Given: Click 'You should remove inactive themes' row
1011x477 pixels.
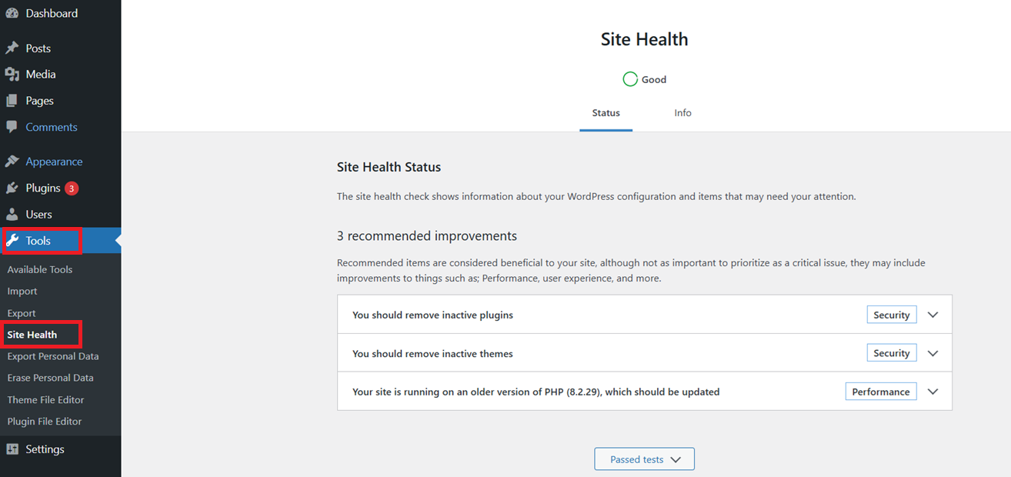Looking at the screenshot, I should click(645, 353).
